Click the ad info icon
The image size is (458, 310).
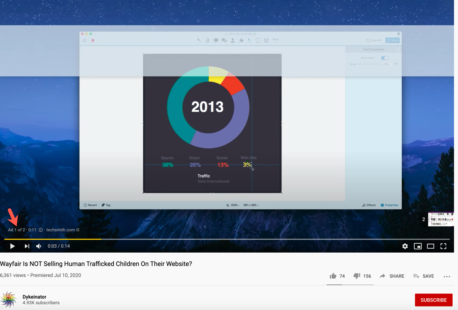coord(41,230)
